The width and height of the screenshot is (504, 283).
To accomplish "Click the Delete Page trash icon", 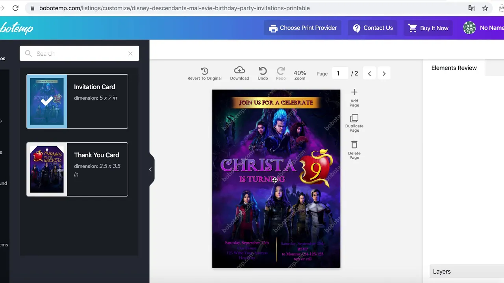I will pyautogui.click(x=354, y=145).
